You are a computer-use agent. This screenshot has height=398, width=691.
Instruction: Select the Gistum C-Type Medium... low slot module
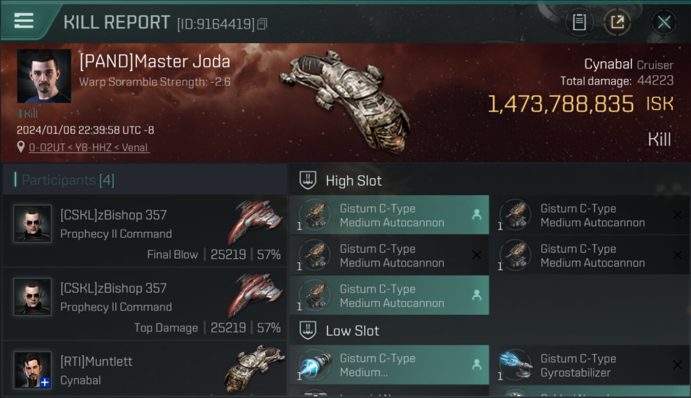coord(389,365)
